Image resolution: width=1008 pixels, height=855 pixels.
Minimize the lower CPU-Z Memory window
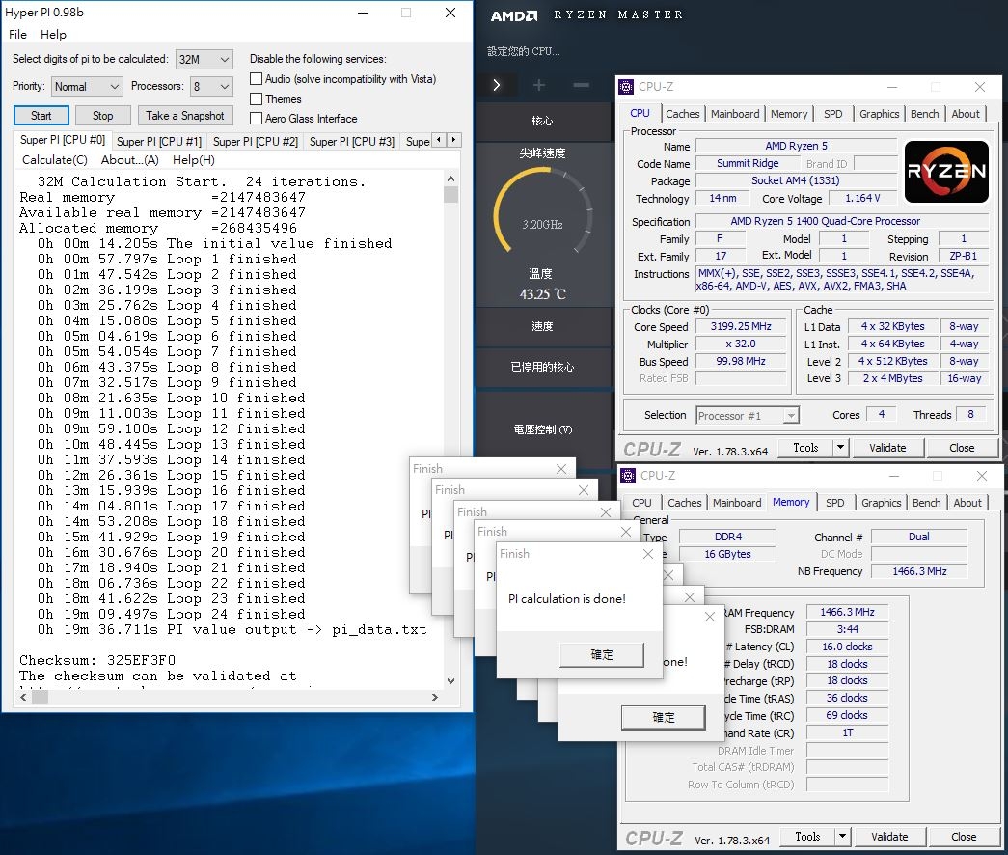pos(894,476)
